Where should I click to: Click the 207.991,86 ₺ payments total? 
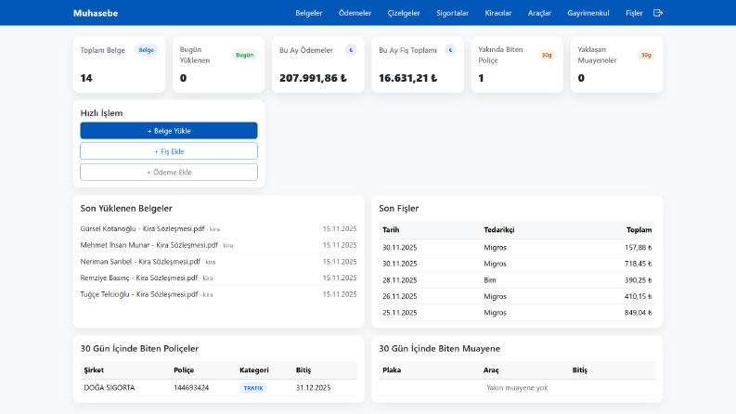(x=313, y=78)
